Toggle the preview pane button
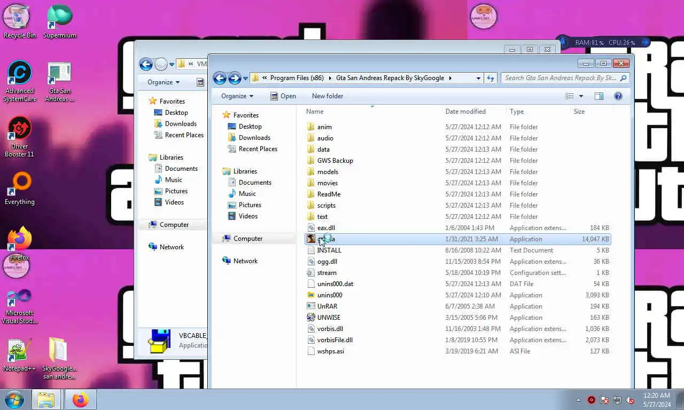The height and width of the screenshot is (410, 684). (x=599, y=96)
